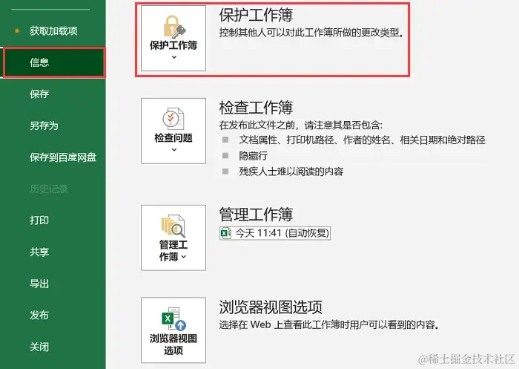The width and height of the screenshot is (519, 369).
Task: Open 共享 in the sidebar
Action: (x=39, y=252)
